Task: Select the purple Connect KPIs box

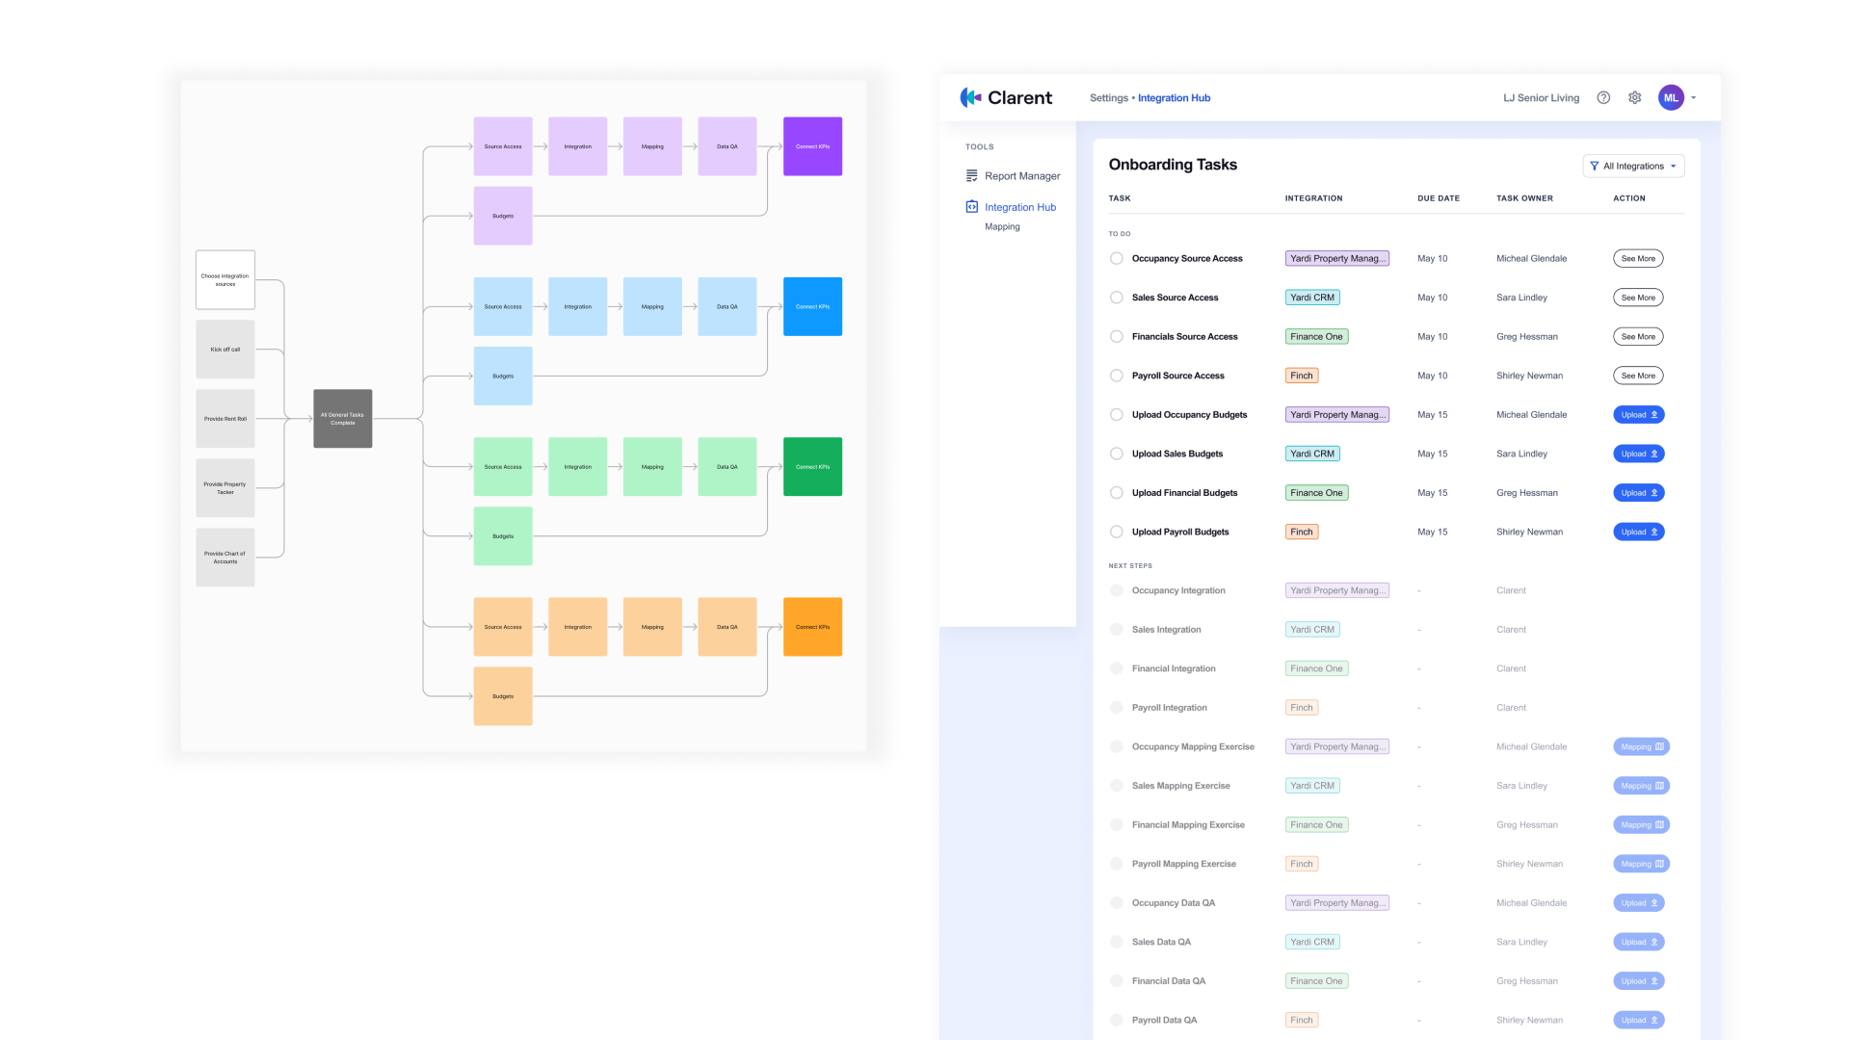Action: (812, 146)
